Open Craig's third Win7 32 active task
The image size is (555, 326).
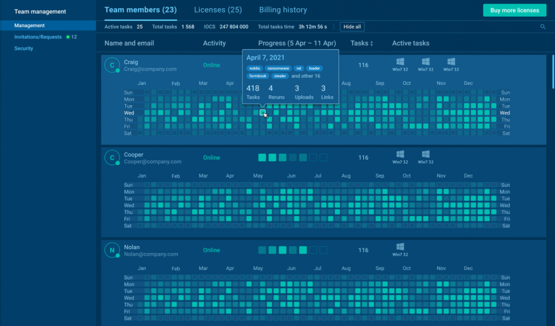tap(451, 64)
